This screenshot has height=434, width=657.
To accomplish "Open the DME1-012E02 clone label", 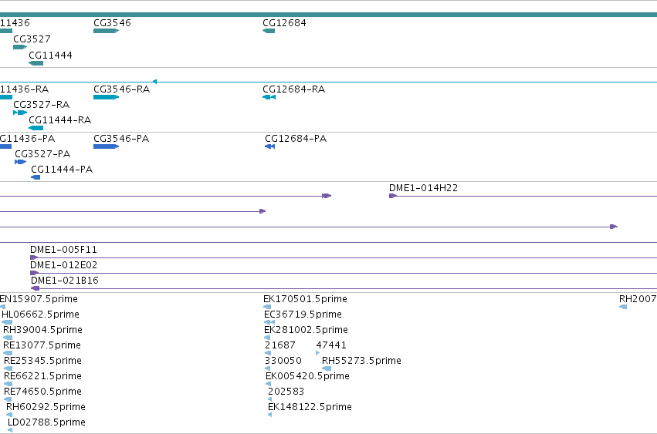I will tap(63, 265).
